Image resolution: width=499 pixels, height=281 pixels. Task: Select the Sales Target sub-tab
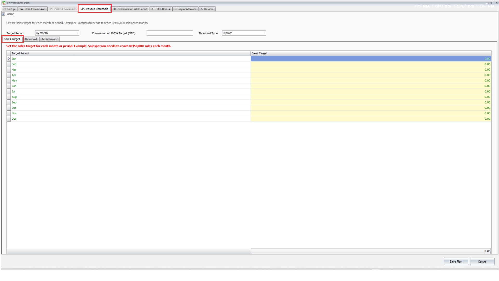pos(12,39)
